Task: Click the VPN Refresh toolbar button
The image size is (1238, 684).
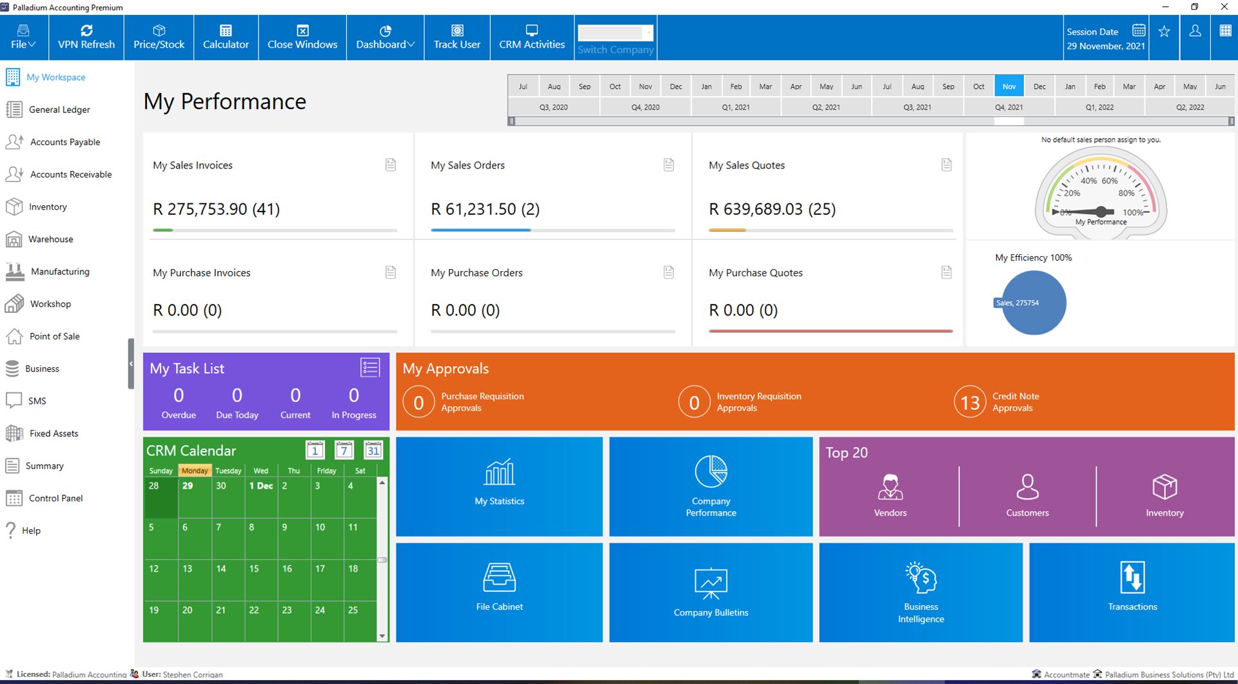Action: pyautogui.click(x=86, y=37)
